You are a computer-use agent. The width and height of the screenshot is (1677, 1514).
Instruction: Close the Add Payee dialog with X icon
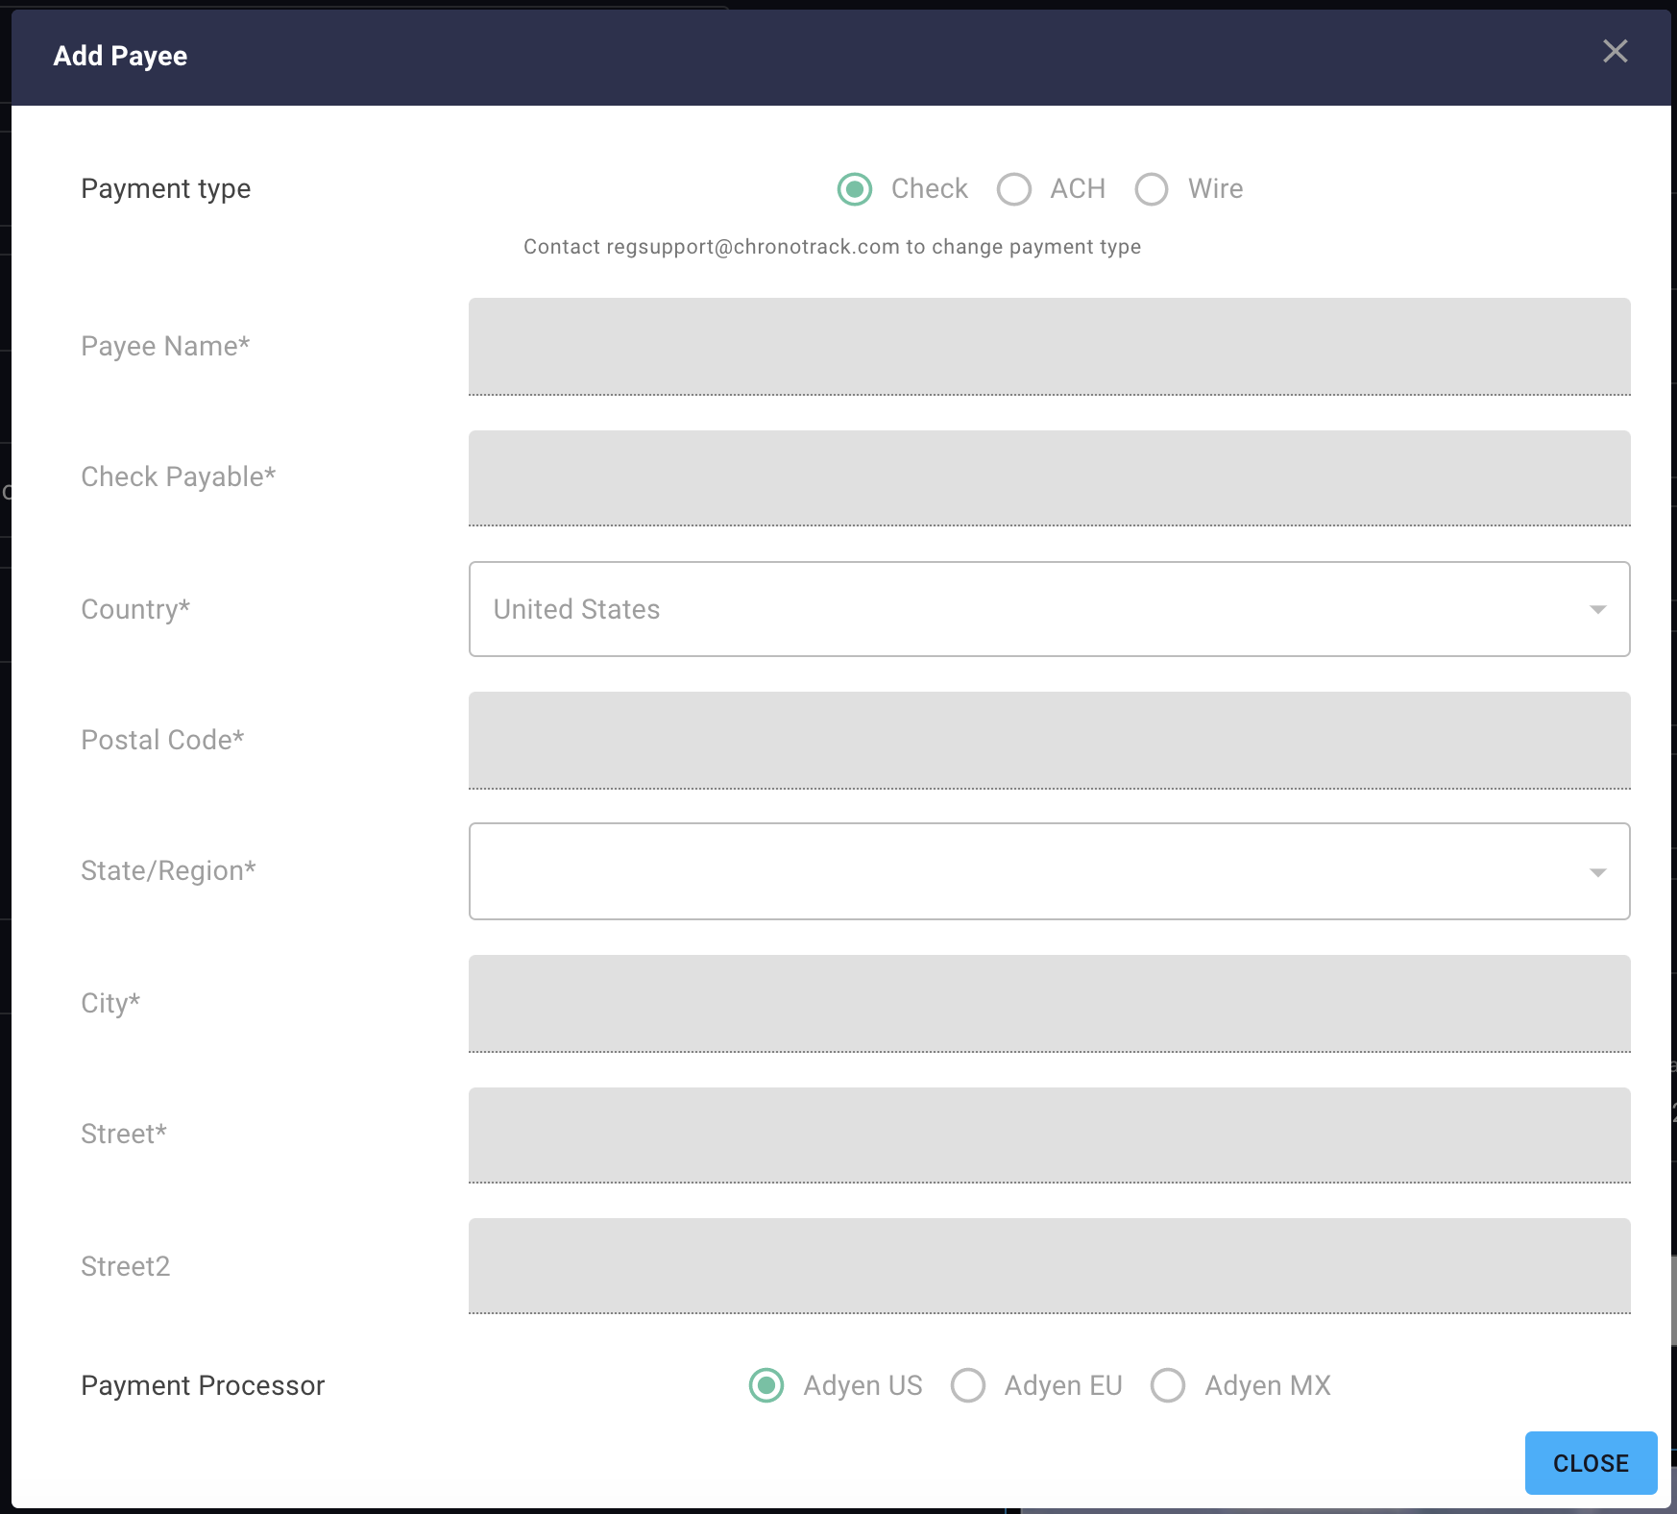[x=1615, y=52]
